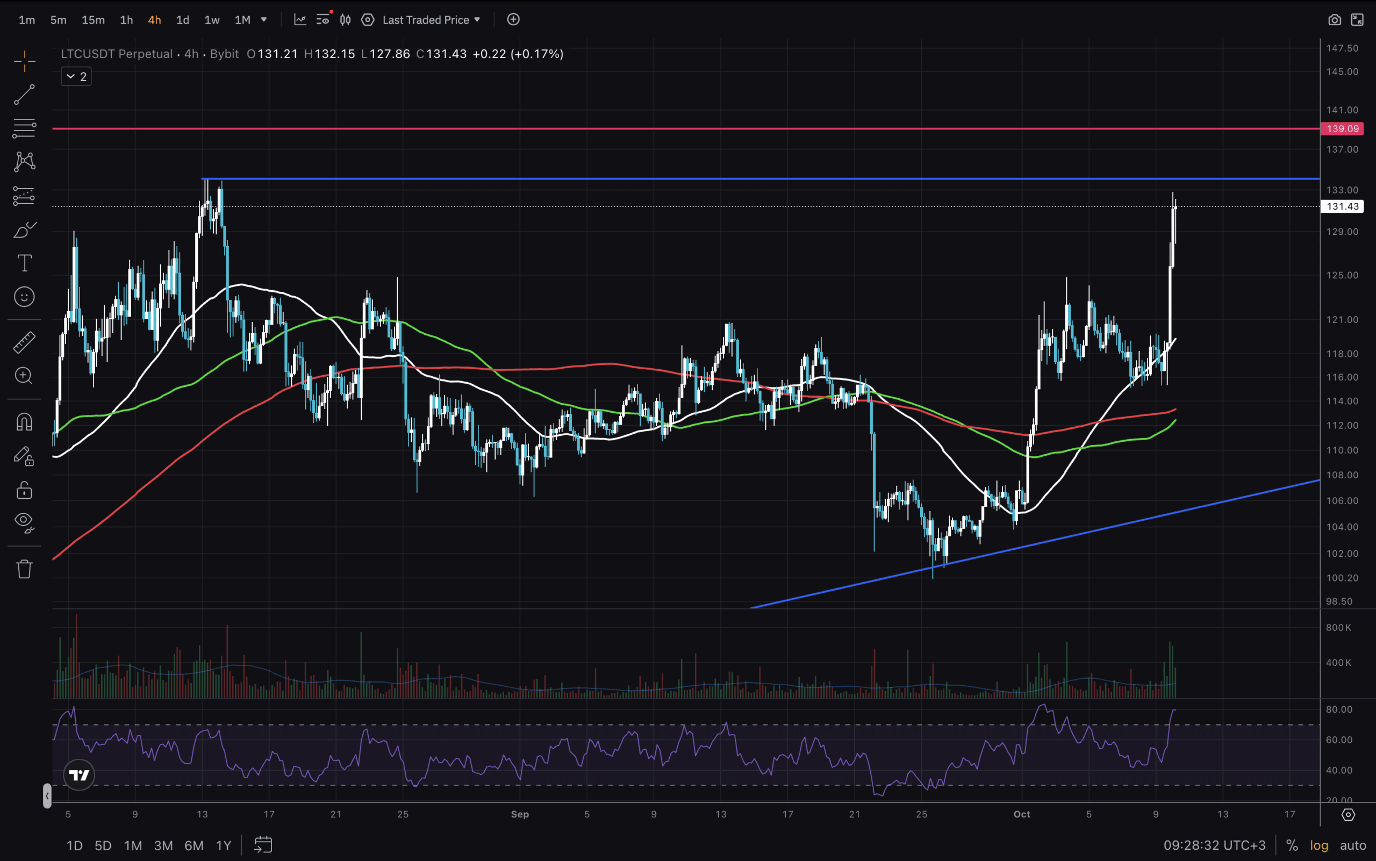Select the trend line drawing tool
This screenshot has height=861, width=1376.
point(24,95)
